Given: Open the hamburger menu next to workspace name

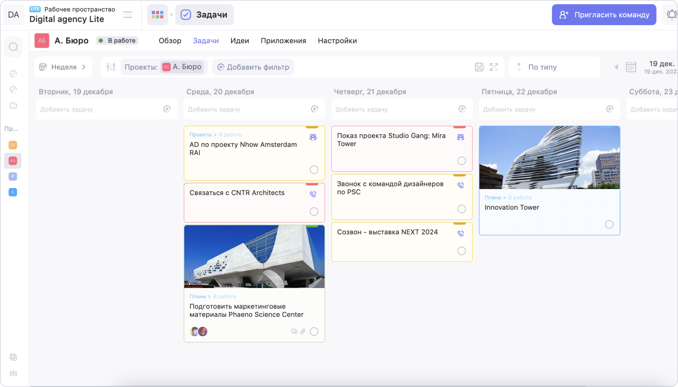Looking at the screenshot, I should tap(127, 14).
